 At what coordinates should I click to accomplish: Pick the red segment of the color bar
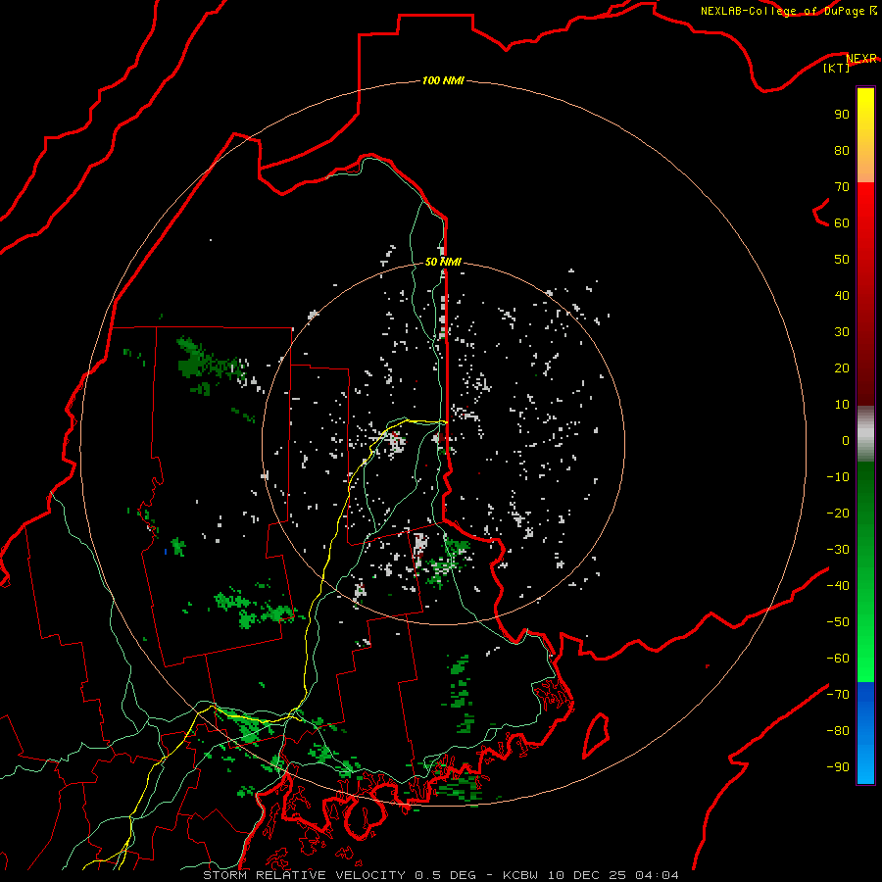tap(865, 294)
